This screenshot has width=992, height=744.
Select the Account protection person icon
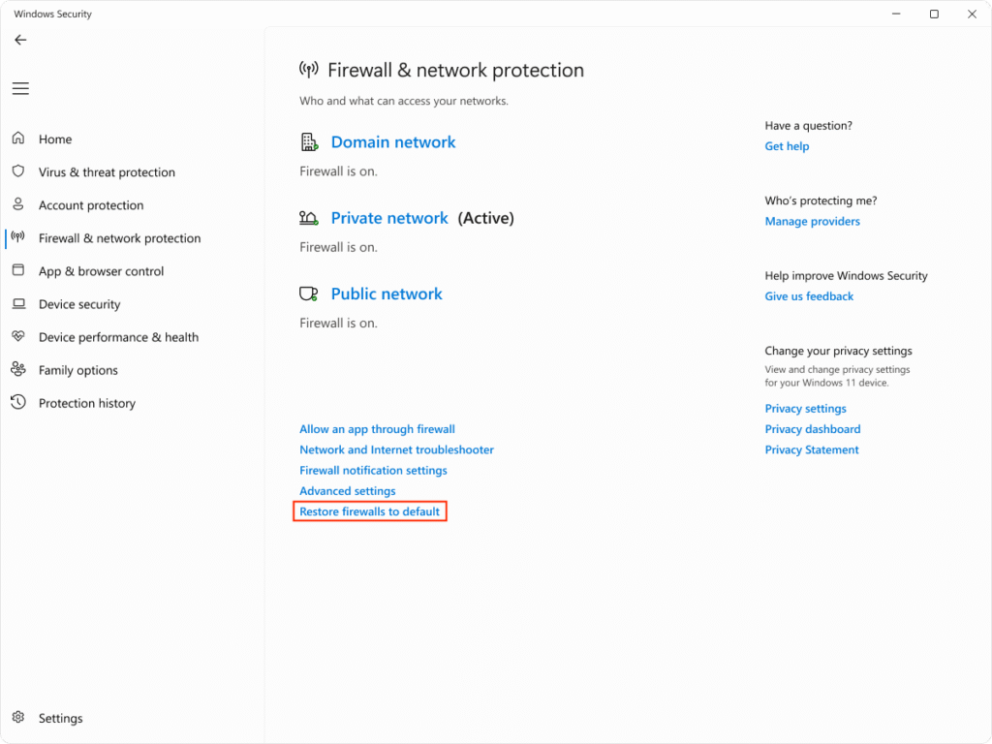point(18,204)
